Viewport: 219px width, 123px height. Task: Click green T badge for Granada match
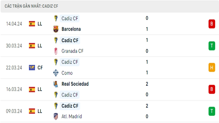tap(212, 46)
